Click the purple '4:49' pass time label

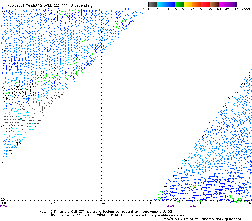coord(193,206)
